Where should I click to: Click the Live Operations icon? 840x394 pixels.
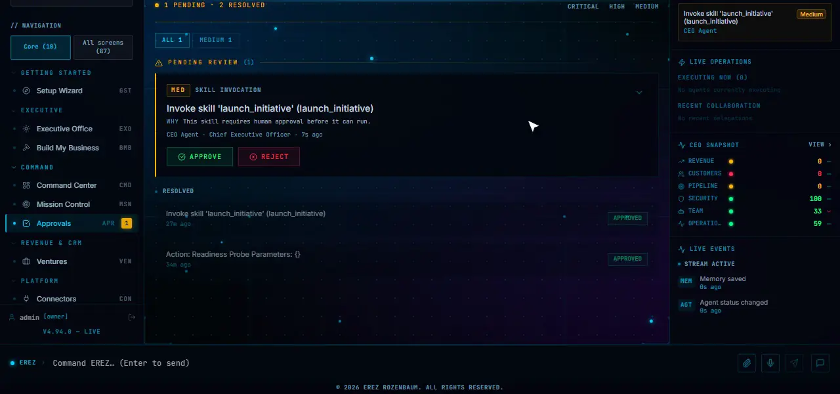coord(682,62)
